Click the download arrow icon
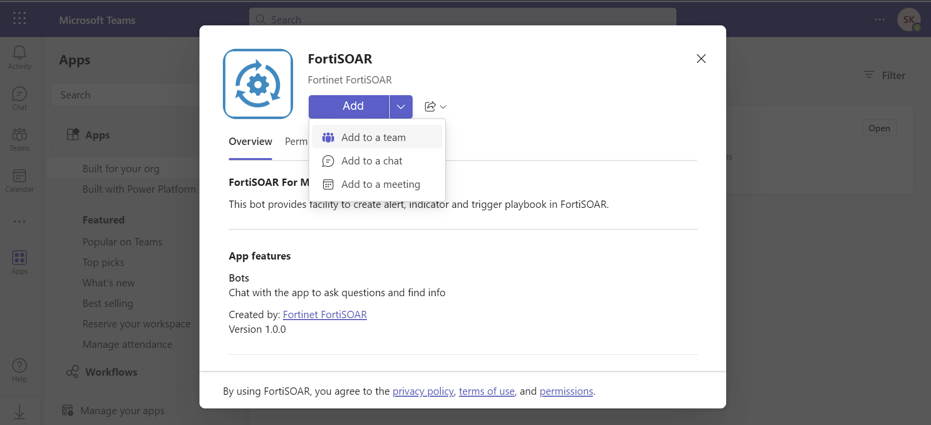 [20, 412]
